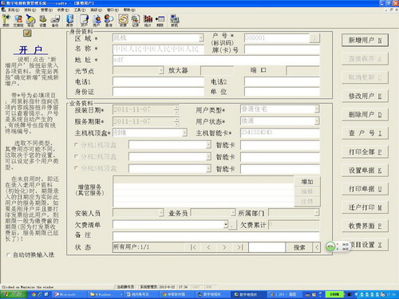Screen dimensions: 399x299
Task: Go to previous user record arrow
Action: (x=209, y=247)
